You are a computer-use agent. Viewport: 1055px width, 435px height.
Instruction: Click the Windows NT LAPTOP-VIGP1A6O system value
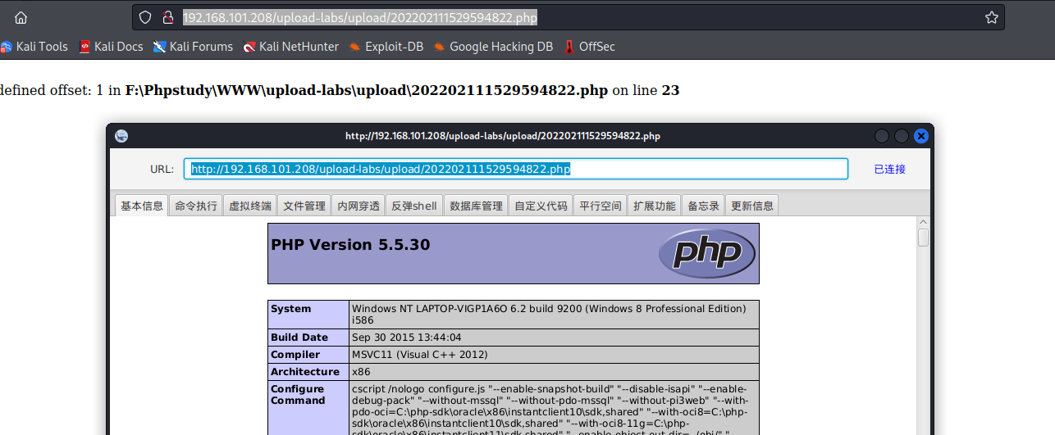[x=549, y=315]
